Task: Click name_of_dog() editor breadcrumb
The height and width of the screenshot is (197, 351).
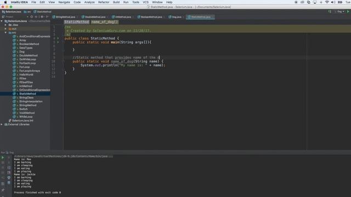Action: pyautogui.click(x=105, y=22)
